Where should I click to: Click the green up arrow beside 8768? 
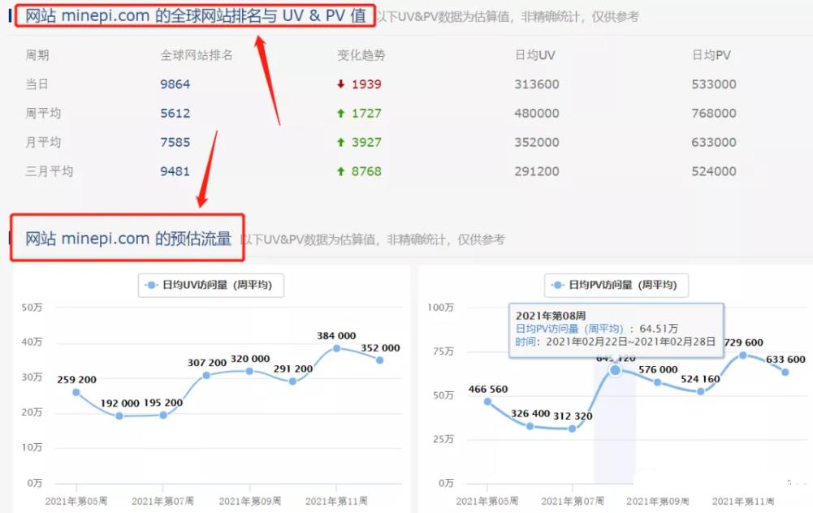coord(340,171)
